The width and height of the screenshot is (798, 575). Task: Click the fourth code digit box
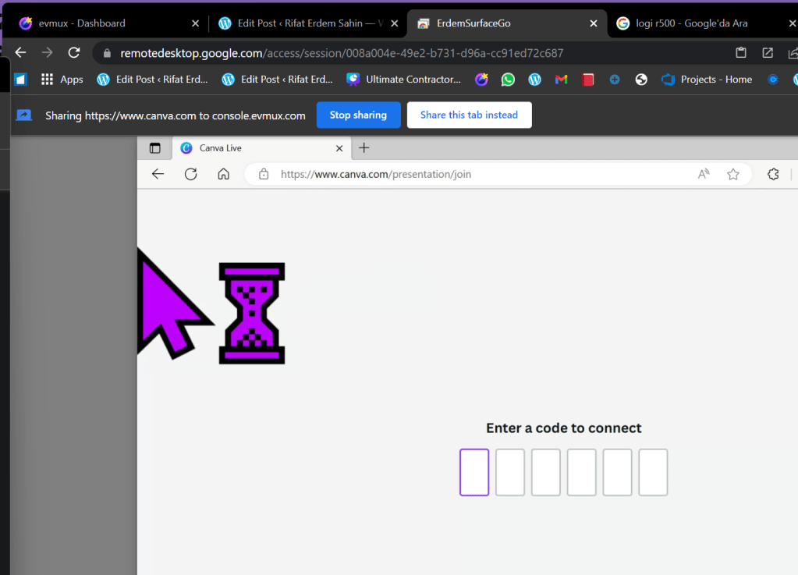click(582, 472)
